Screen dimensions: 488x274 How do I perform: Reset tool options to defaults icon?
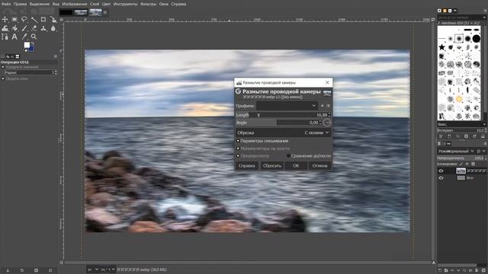tap(50, 271)
